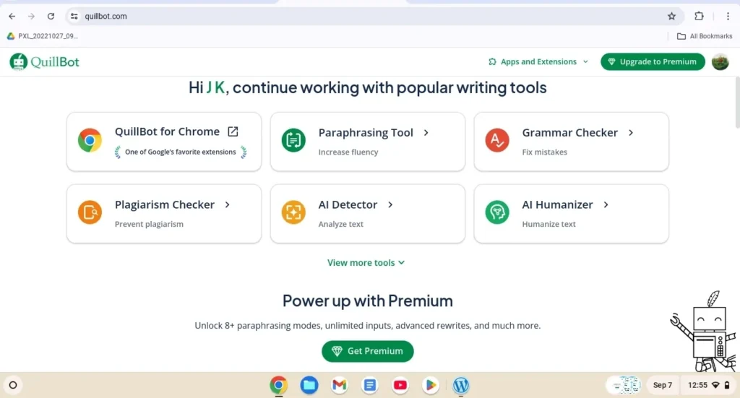View site information icon in address bar
The image size is (740, 398).
tap(74, 16)
